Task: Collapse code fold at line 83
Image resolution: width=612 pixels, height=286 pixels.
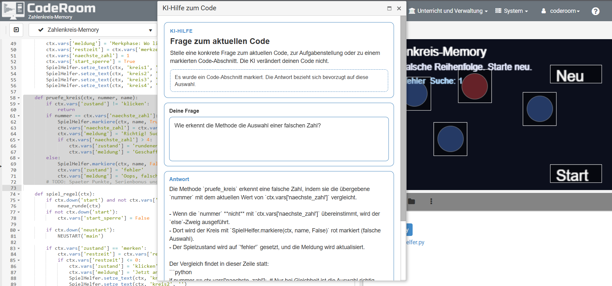Action: click(x=19, y=248)
